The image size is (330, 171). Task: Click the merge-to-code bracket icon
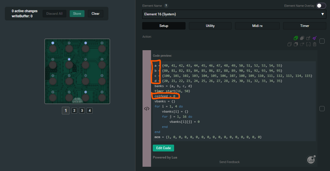pos(308,44)
